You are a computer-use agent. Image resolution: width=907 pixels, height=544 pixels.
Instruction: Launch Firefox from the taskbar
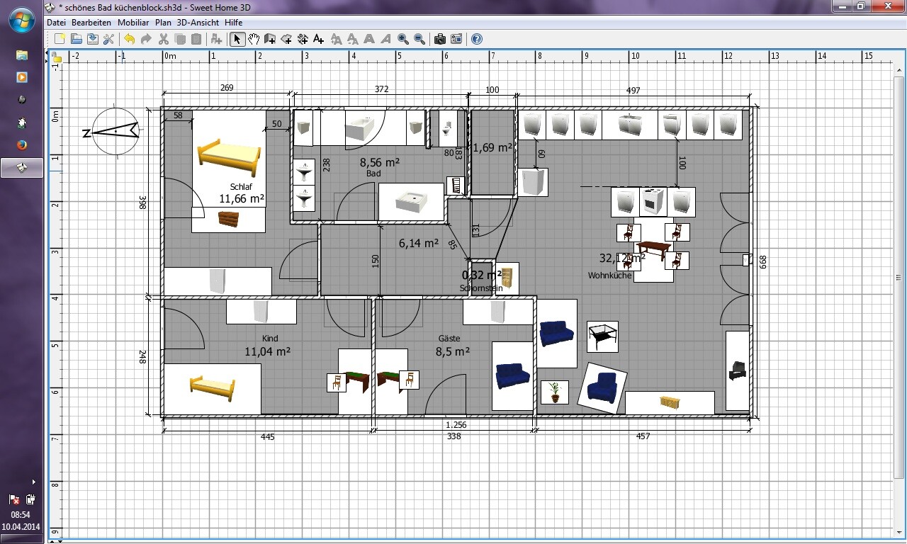pos(21,145)
